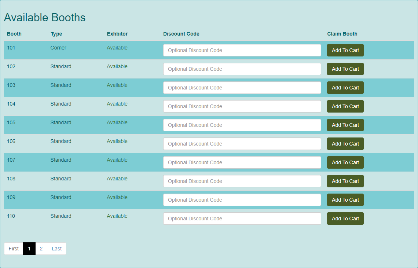Click the Type column header
The height and width of the screenshot is (268, 418).
56,34
